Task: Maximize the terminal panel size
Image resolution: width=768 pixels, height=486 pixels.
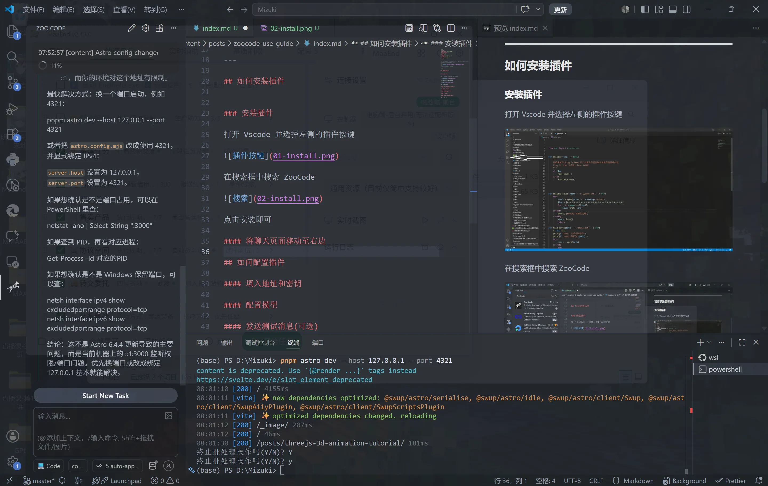Action: click(742, 342)
